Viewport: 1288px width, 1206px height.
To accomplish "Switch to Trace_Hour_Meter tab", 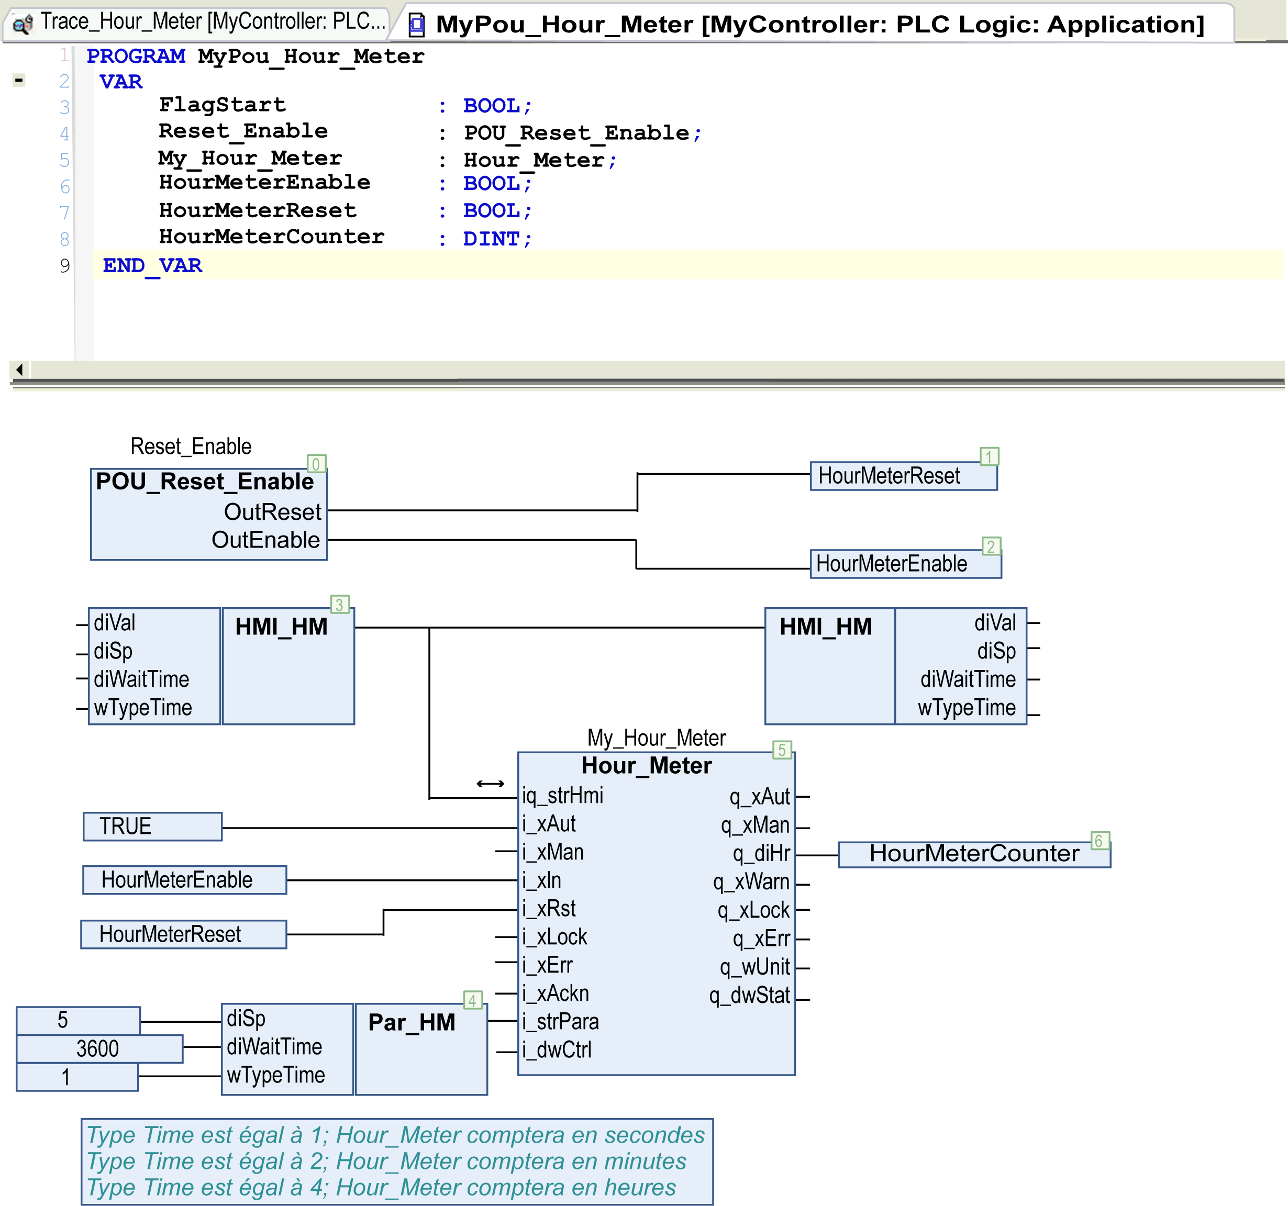I will [213, 22].
